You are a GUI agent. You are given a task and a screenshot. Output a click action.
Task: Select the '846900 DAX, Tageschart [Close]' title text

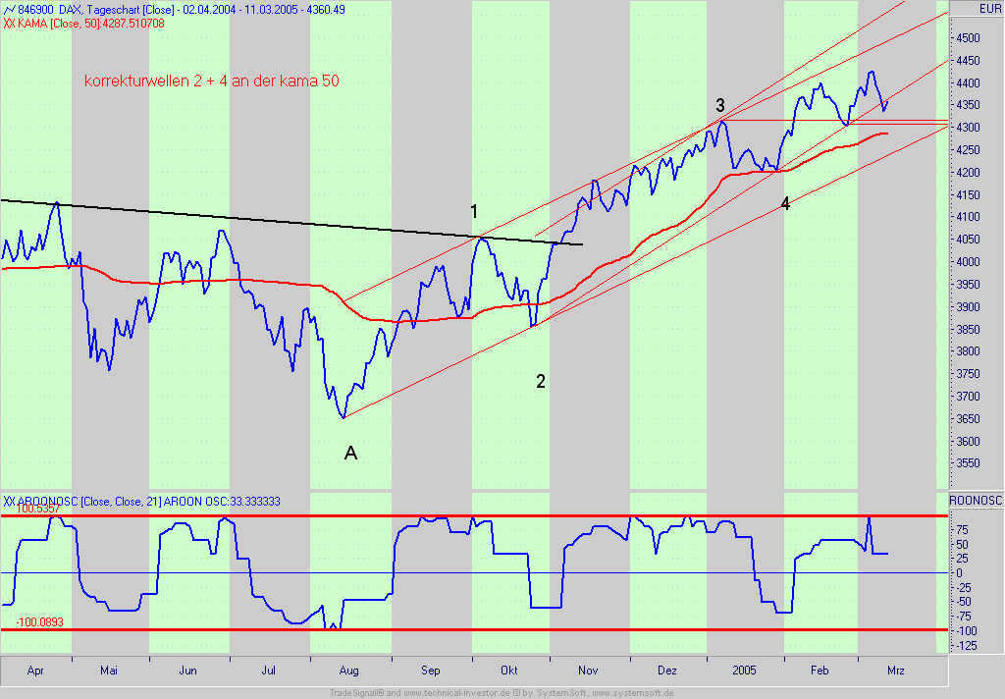click(96, 10)
